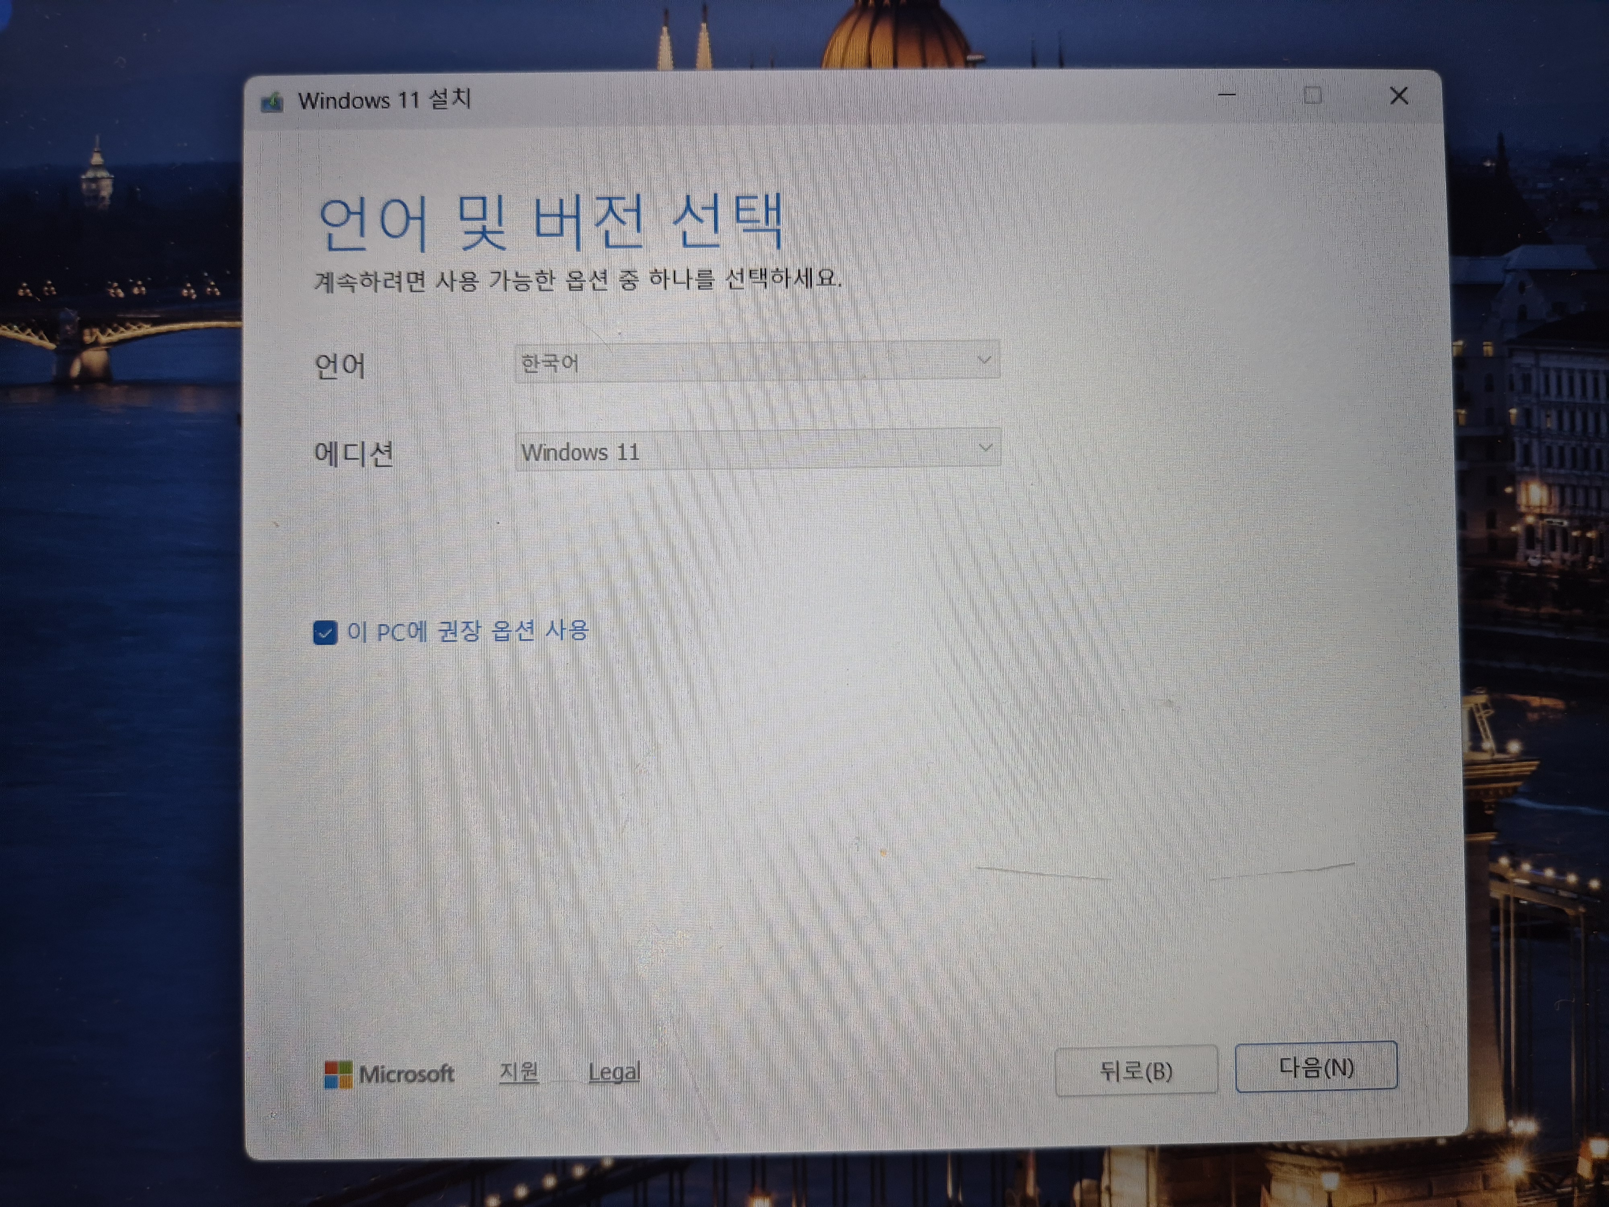1609x1207 pixels.
Task: Click the grayed-out maximize button
Action: pyautogui.click(x=1312, y=95)
